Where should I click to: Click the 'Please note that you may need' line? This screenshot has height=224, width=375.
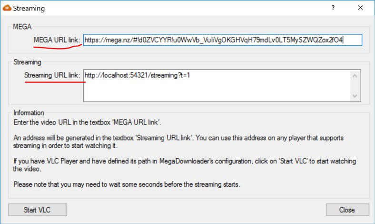(x=127, y=184)
